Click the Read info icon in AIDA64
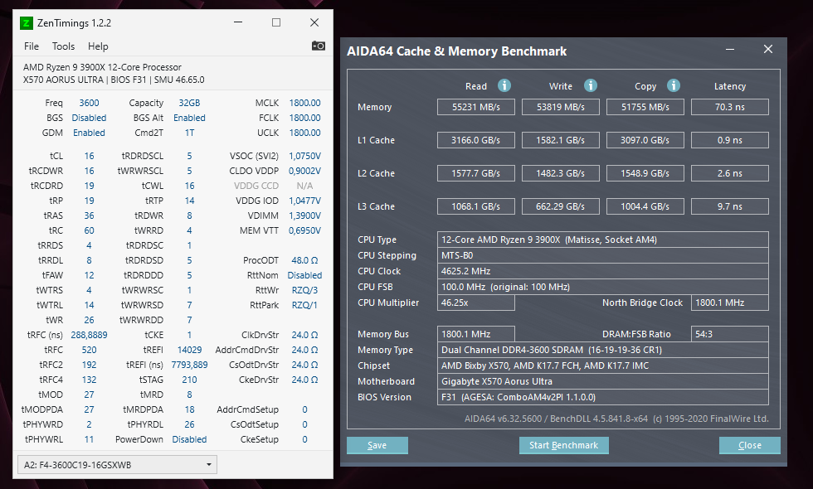Screen dimensions: 813x489 click(x=504, y=85)
